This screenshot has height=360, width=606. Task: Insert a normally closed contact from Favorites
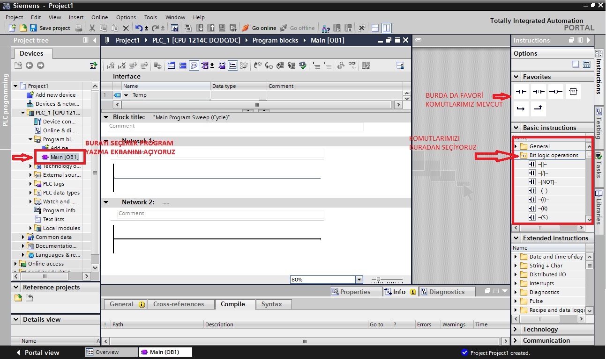539,92
